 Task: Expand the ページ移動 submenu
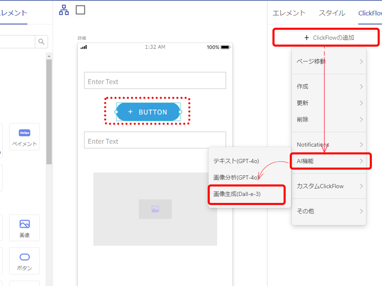(x=329, y=61)
